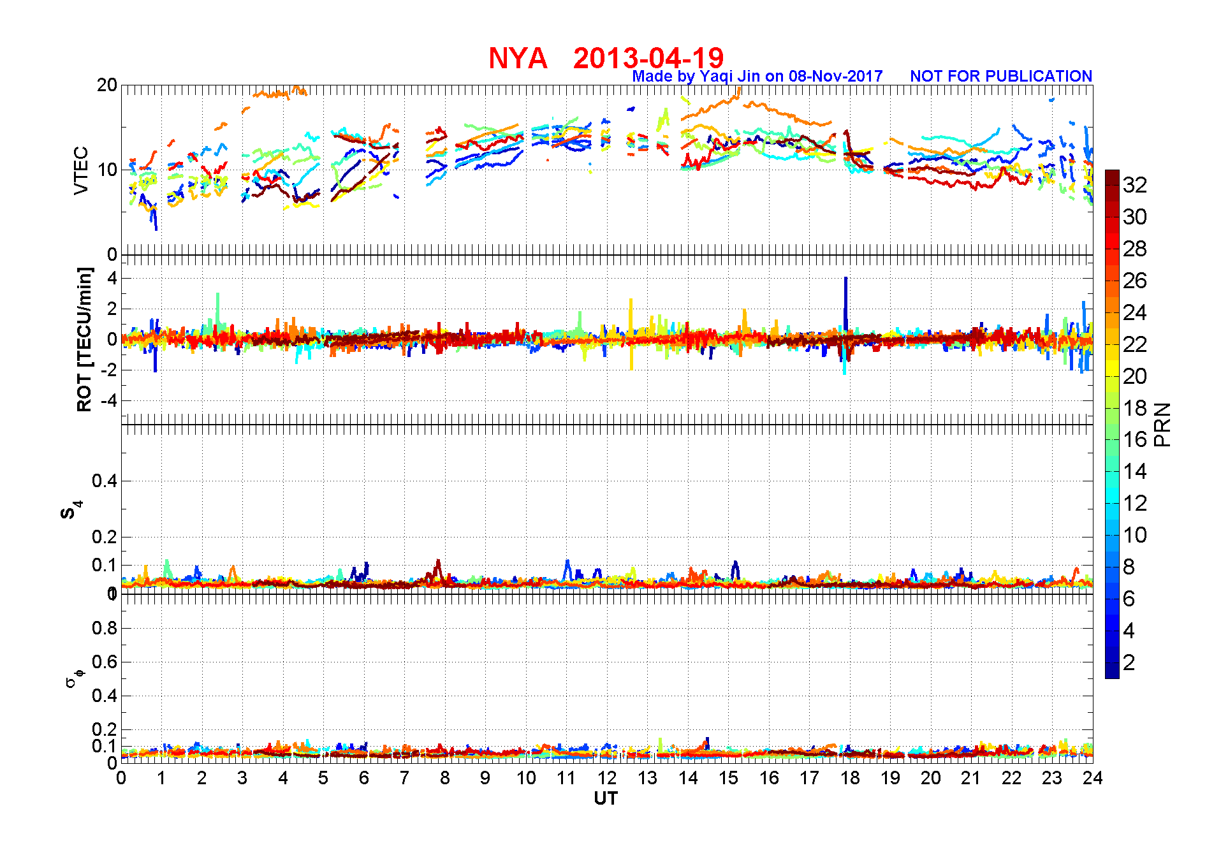Pick the yellow band of the PRN colorbar
The height and width of the screenshot is (848, 1214).
1112,369
